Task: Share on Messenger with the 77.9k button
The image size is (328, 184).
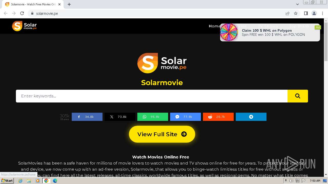Action: [x=186, y=117]
